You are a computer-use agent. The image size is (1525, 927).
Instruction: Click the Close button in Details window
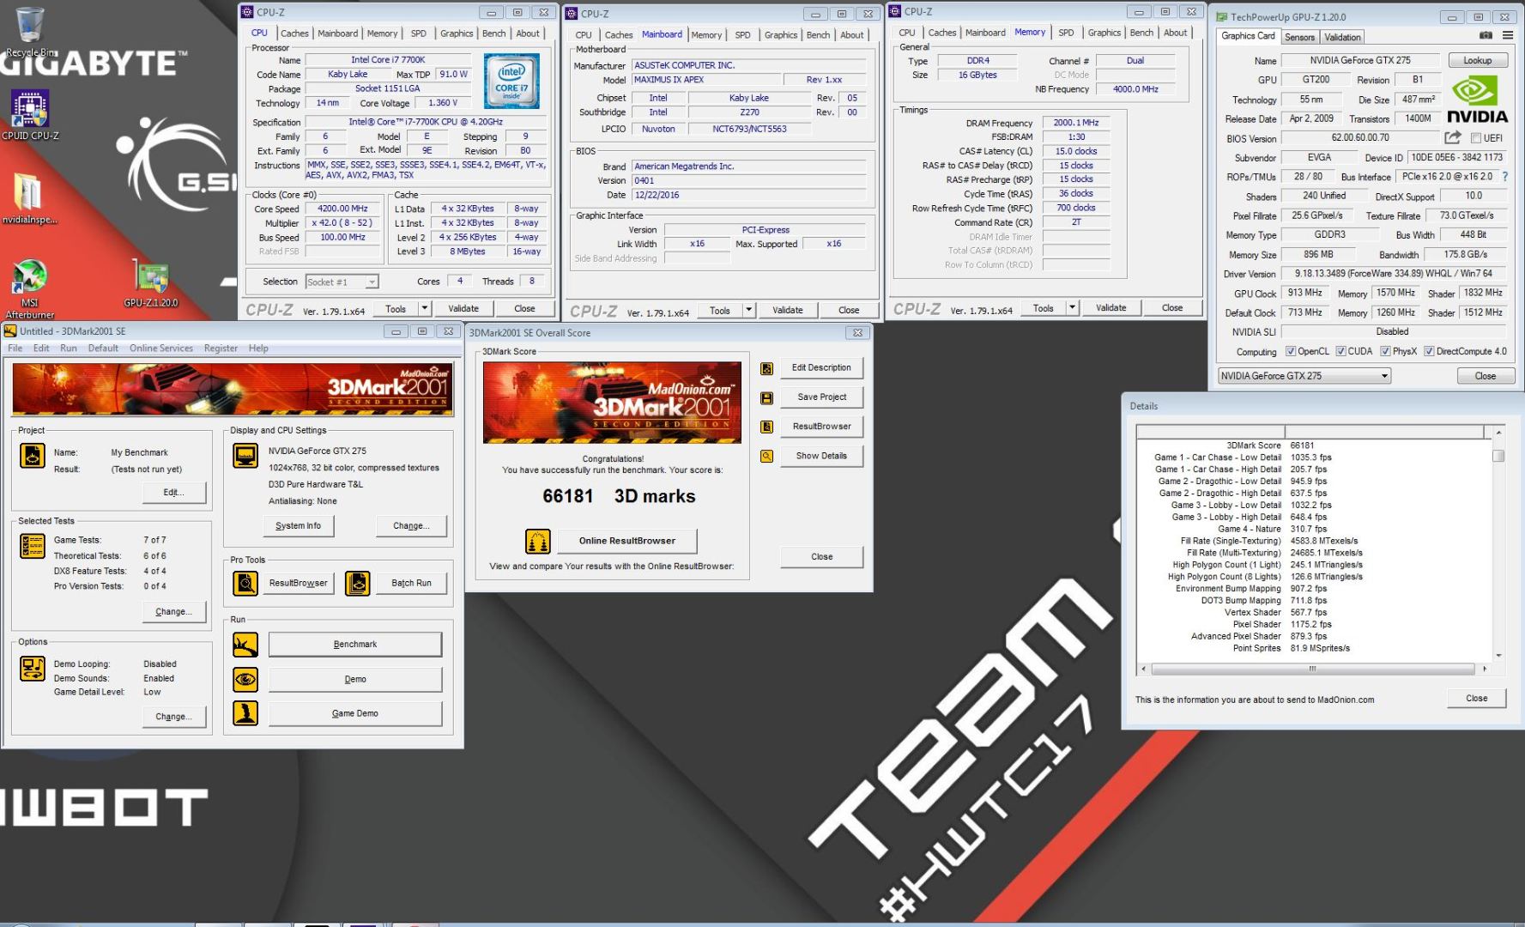point(1476,698)
